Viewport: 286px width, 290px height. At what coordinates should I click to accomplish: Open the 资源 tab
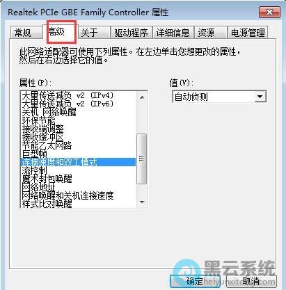point(210,33)
